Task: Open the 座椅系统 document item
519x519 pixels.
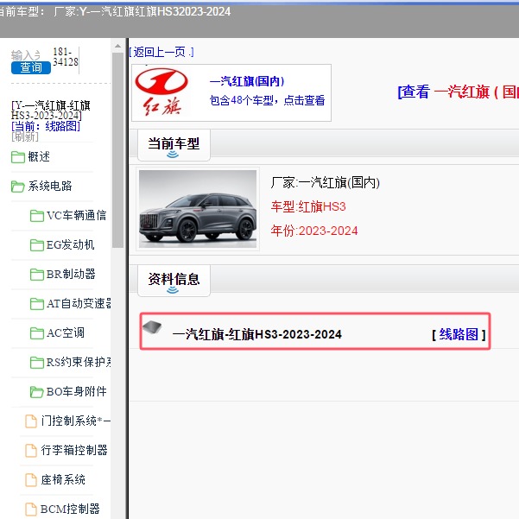Action: pyautogui.click(x=63, y=479)
